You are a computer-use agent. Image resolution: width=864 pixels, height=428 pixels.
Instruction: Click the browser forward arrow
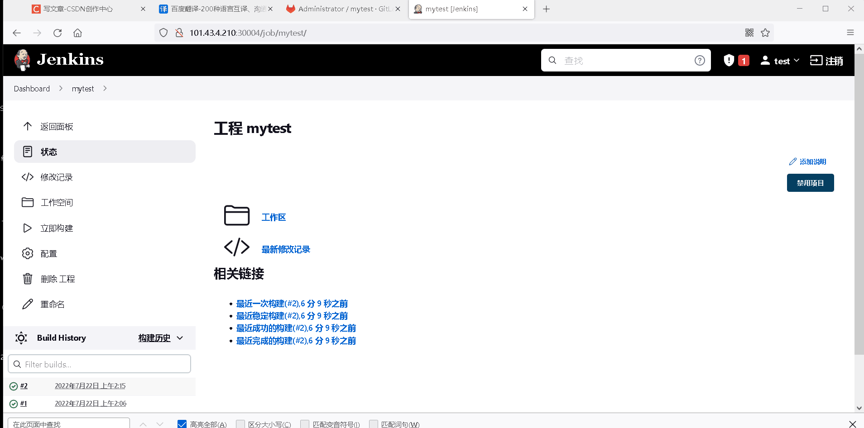click(x=37, y=33)
